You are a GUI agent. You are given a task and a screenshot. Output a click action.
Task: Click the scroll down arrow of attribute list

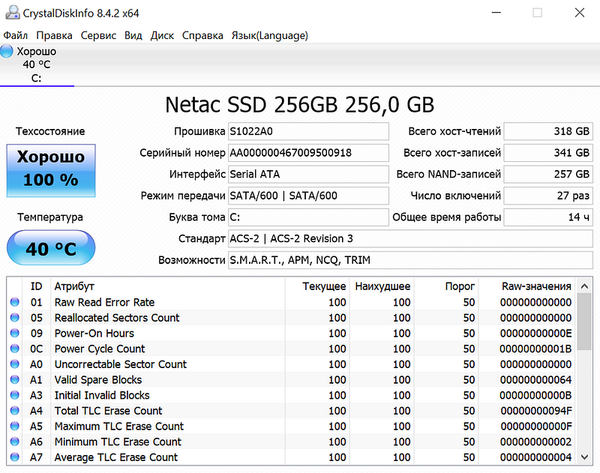point(584,457)
